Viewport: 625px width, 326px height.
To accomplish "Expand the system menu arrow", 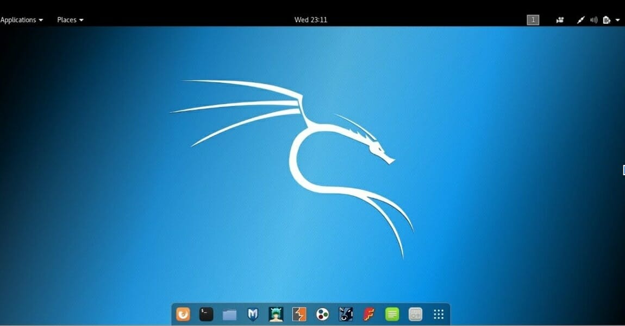I will [x=618, y=20].
